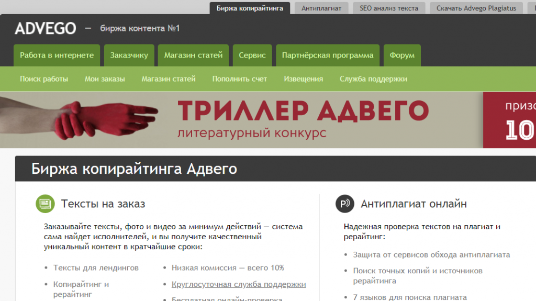Click the ADVEGO logo

click(x=46, y=28)
